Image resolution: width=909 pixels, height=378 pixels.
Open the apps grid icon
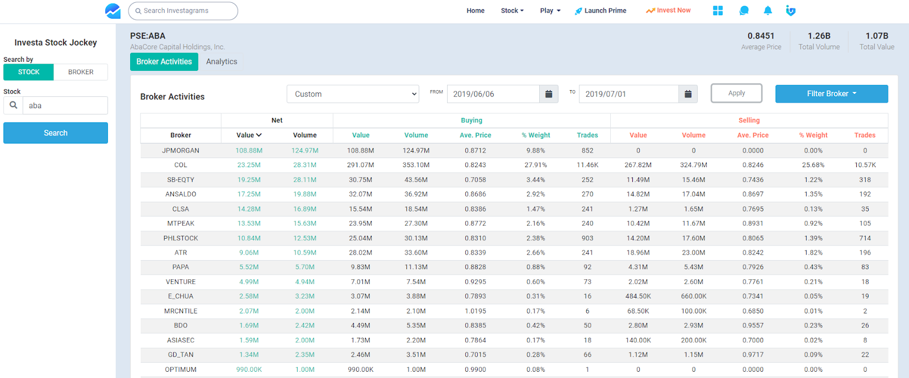coord(718,11)
